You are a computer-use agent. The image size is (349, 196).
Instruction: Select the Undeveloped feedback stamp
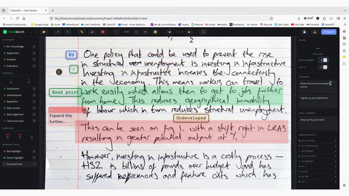pyautogui.click(x=20, y=95)
